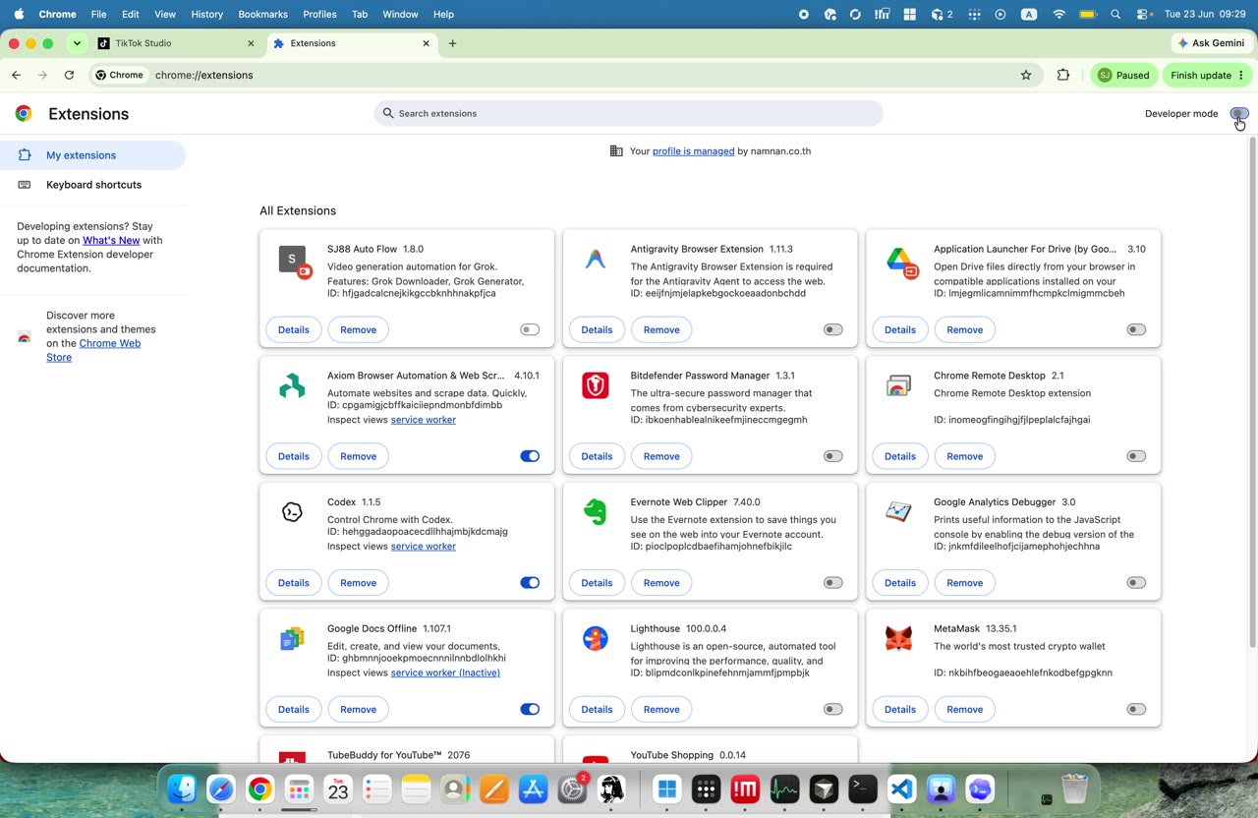Bookmark this page with the star icon

pyautogui.click(x=1026, y=75)
